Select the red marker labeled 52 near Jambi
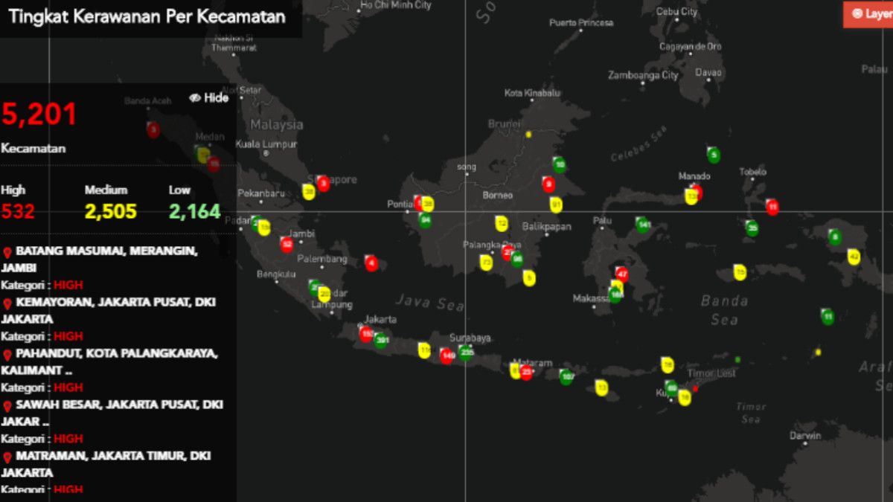The width and height of the screenshot is (893, 502). coord(287,244)
